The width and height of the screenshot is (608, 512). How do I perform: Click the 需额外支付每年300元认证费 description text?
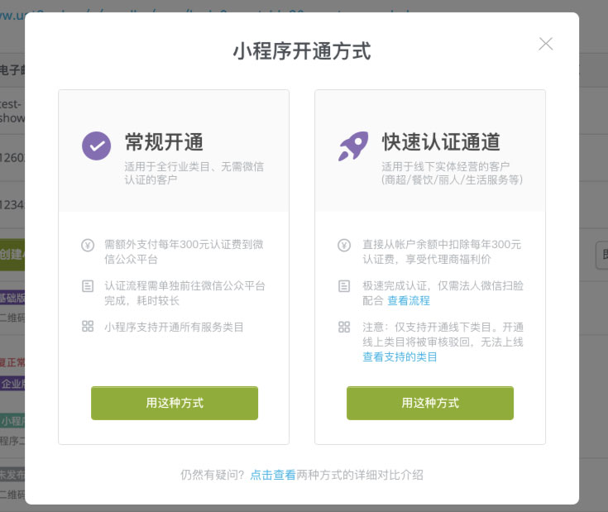184,251
